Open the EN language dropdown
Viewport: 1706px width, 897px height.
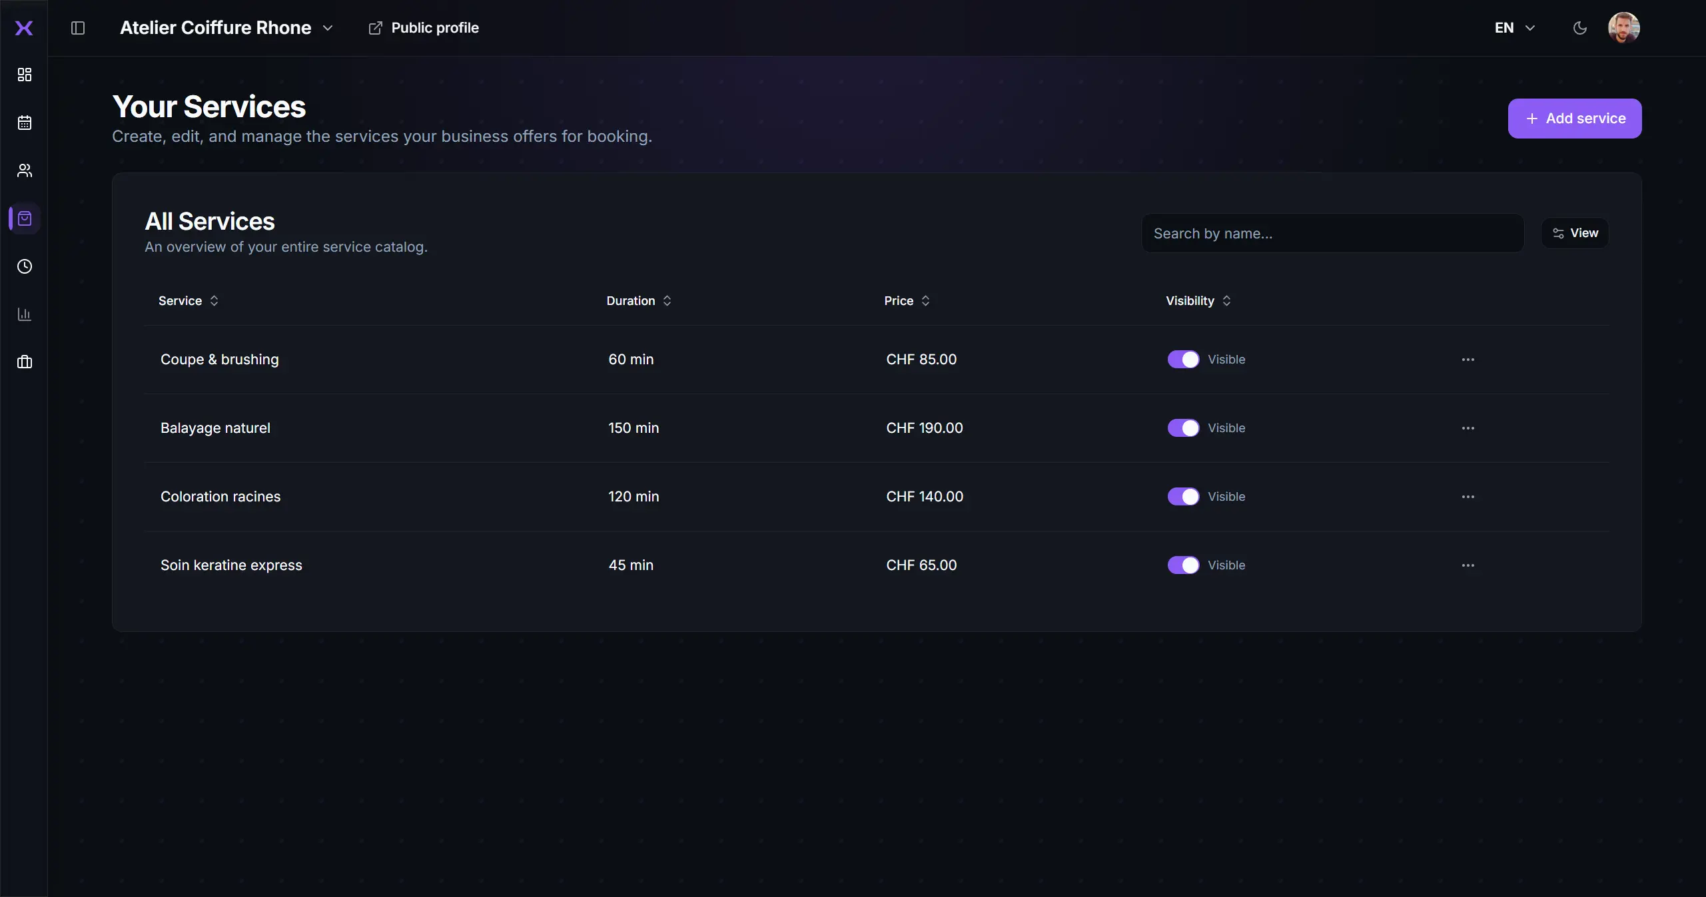1513,27
